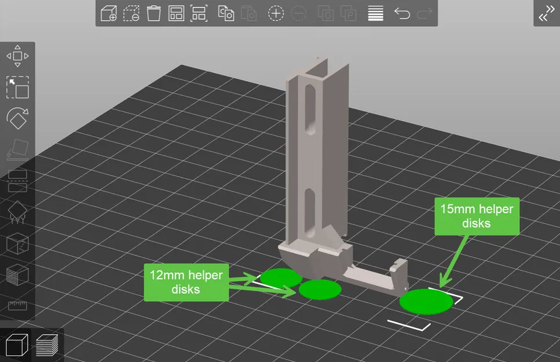560x362 pixels.
Task: Select the Cut tool
Action: (17, 181)
